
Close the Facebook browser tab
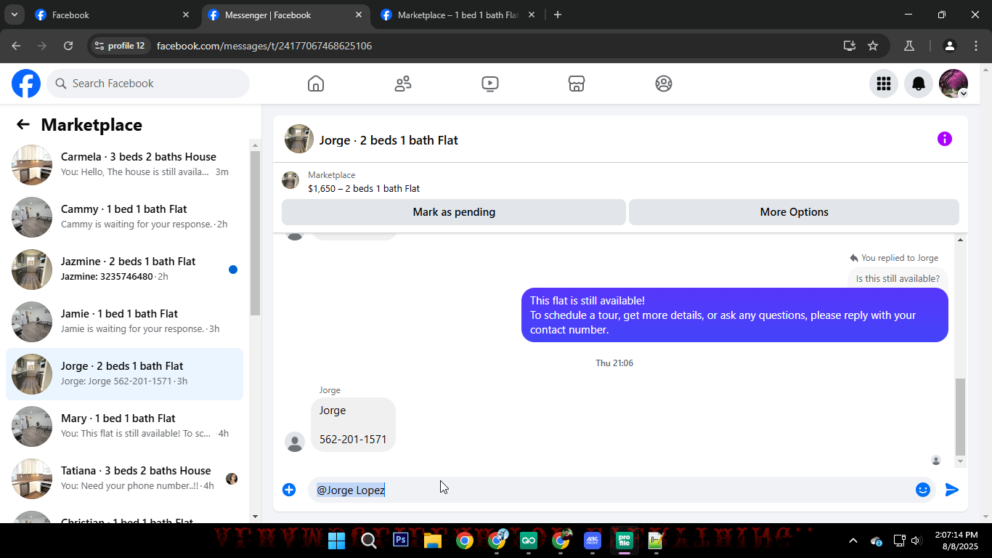(x=186, y=15)
